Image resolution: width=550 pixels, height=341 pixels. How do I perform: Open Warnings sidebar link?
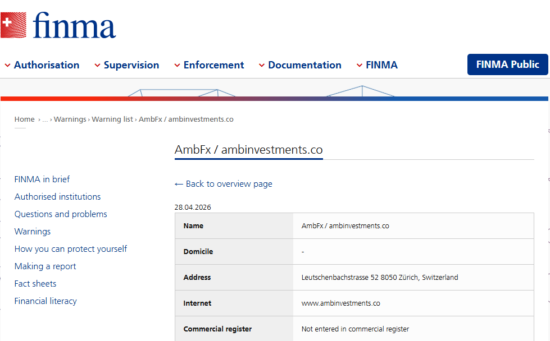point(33,232)
